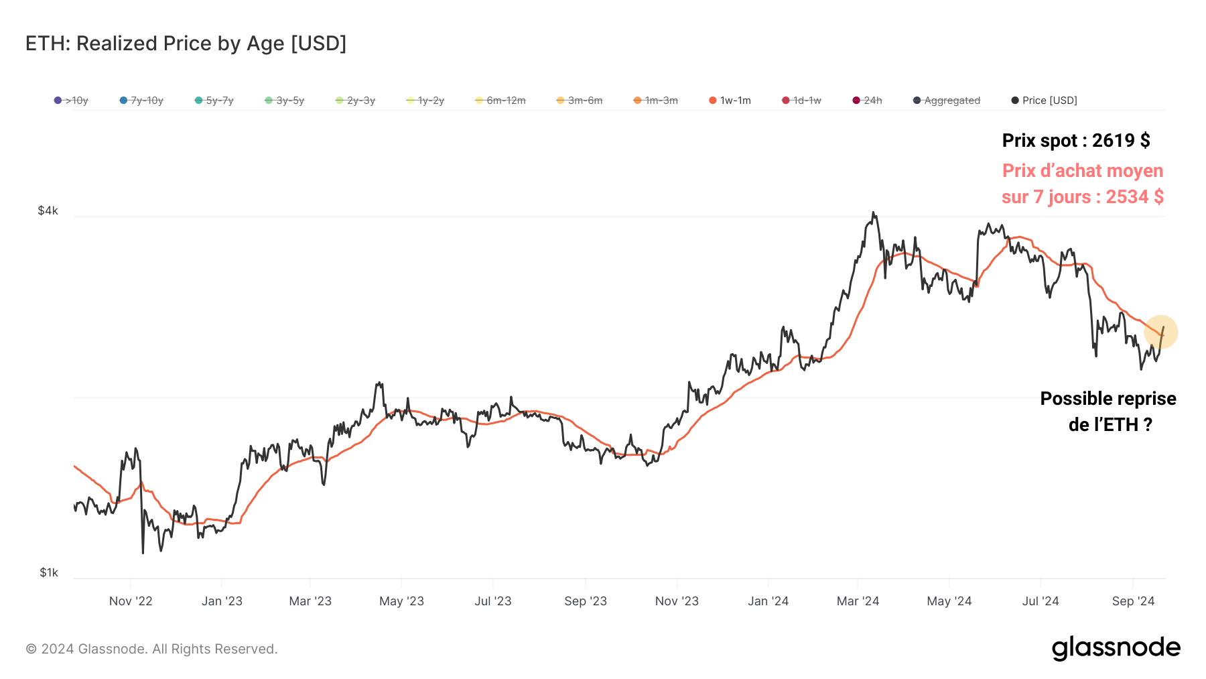Toggle the 3m-6m legend entry
The height and width of the screenshot is (679, 1206).
point(580,101)
